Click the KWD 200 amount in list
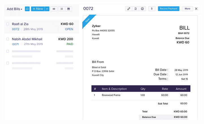Viewport: 204px width, 124px height. [66, 39]
